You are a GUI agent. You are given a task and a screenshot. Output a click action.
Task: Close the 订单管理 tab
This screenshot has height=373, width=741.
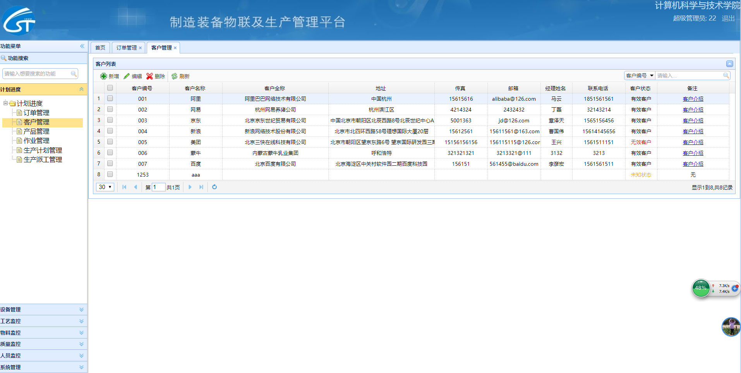point(141,48)
